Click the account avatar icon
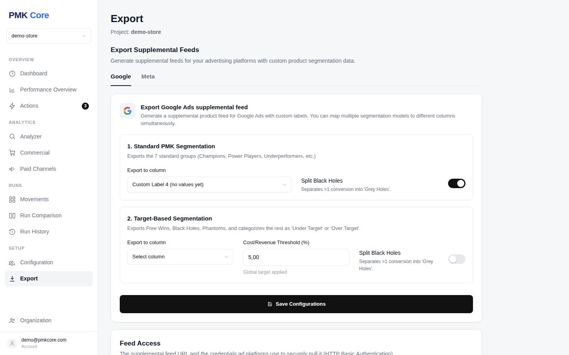This screenshot has height=355, width=569. point(12,344)
